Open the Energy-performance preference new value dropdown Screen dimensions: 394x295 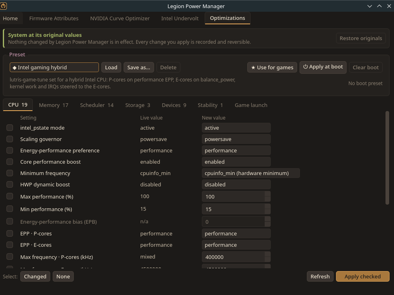pyautogui.click(x=236, y=150)
